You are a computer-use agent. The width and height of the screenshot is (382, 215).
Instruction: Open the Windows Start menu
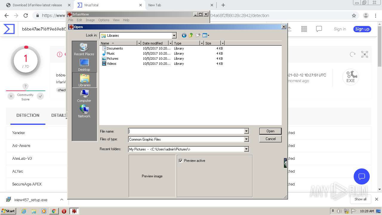[x=8, y=211]
